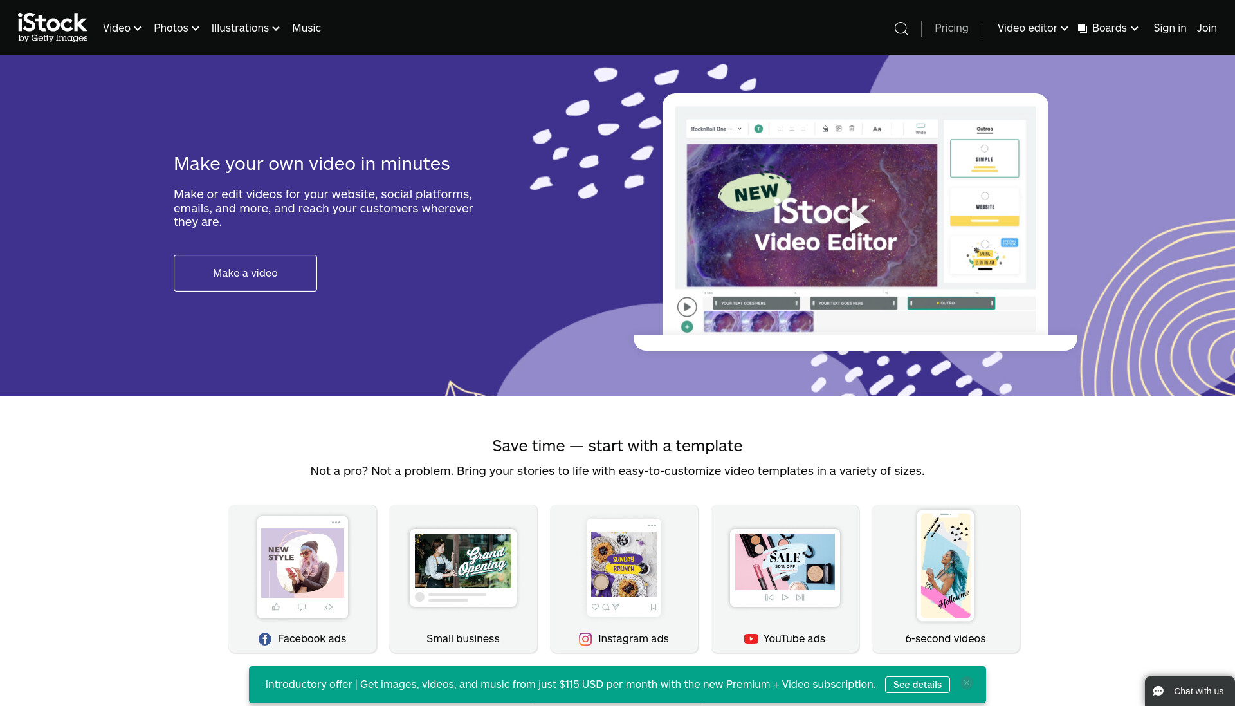The image size is (1235, 706).
Task: Go to the Music page
Action: coord(306,28)
